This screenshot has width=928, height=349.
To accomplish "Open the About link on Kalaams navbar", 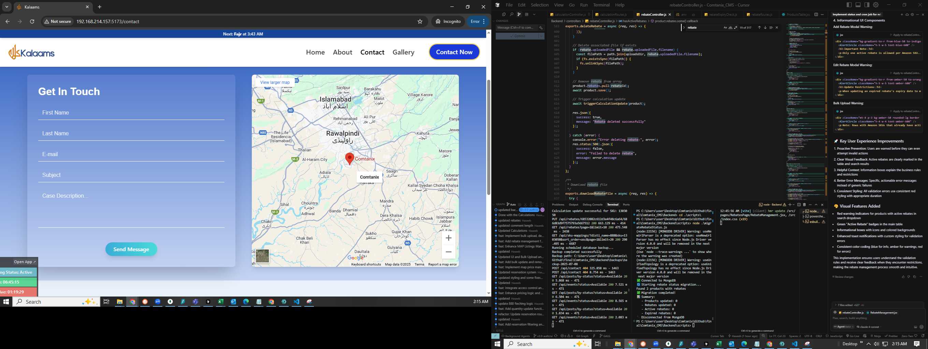I will [x=343, y=52].
